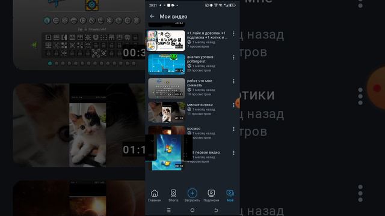Select the Моё tab in bottom bar
385x216 pixels.
[x=230, y=196]
